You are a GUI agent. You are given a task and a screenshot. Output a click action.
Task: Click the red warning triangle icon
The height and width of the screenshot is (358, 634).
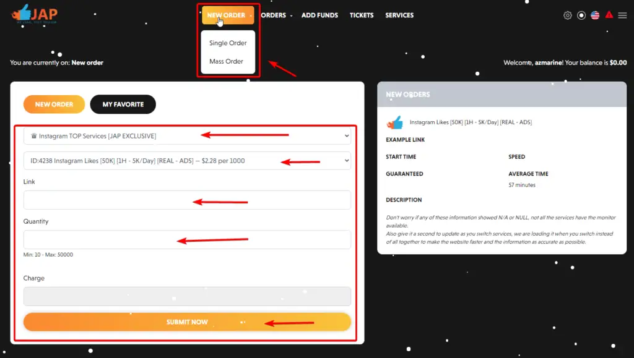(609, 15)
